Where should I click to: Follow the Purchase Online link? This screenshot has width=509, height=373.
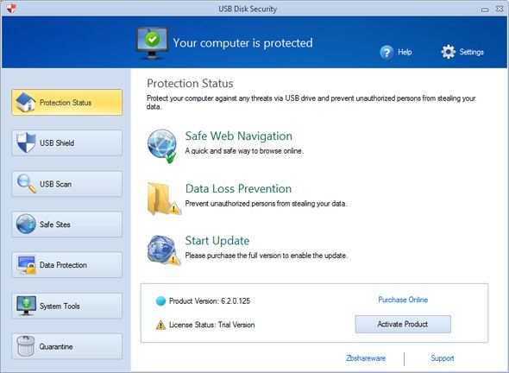(403, 300)
